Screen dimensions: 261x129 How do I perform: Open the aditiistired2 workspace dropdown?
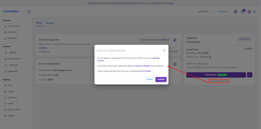coord(205,11)
